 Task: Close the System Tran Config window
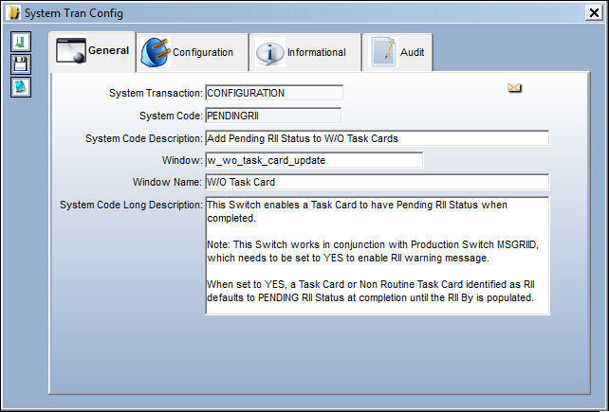pos(594,13)
